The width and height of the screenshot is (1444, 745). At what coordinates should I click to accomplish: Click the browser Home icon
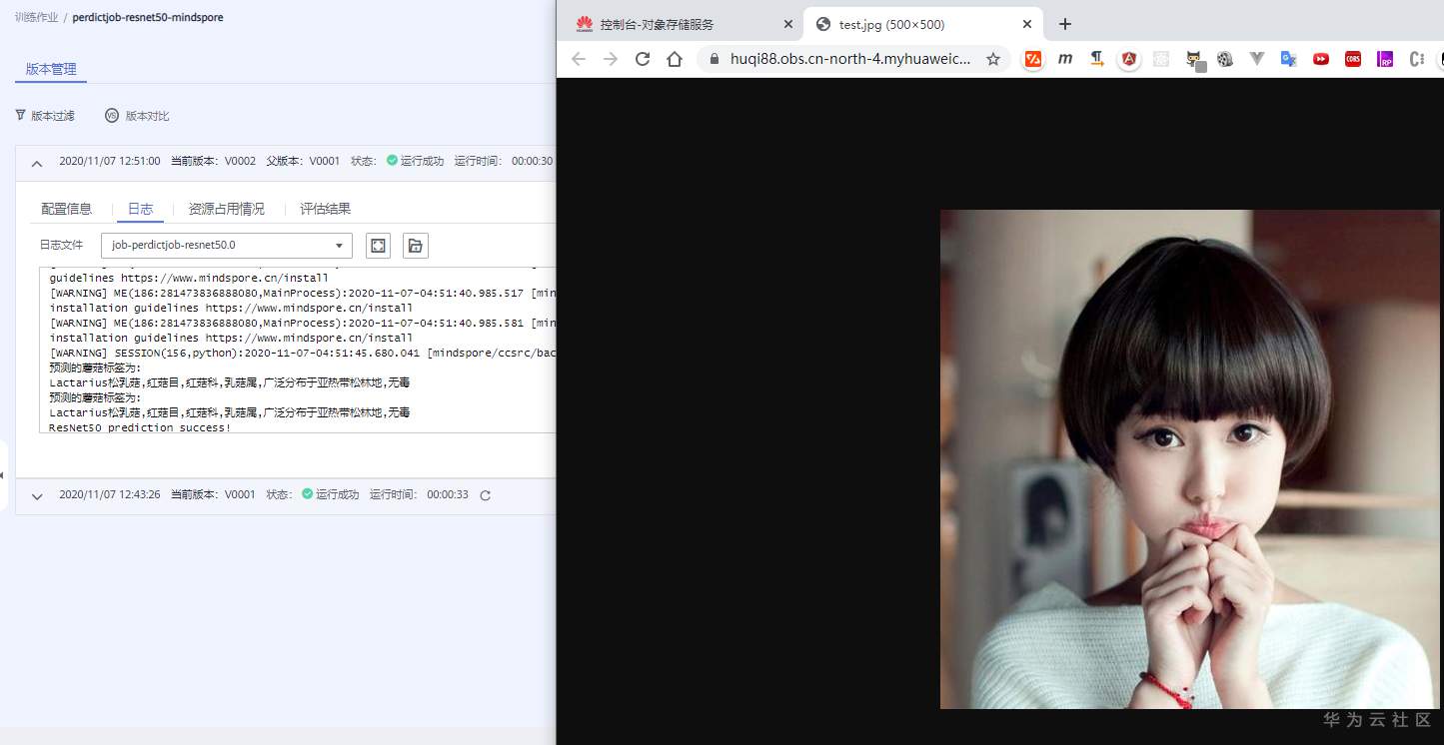coord(675,59)
